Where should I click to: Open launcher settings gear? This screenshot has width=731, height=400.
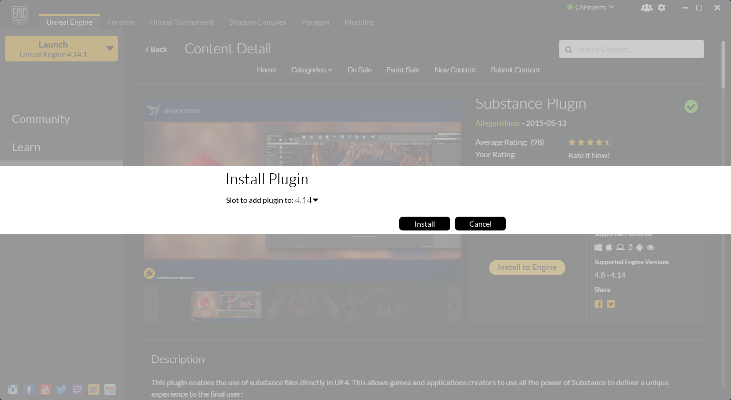[662, 8]
